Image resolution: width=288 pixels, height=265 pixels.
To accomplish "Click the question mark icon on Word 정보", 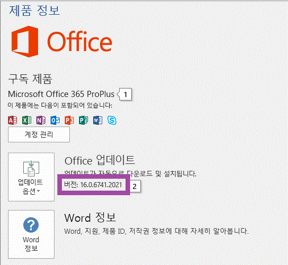I will 31,225.
